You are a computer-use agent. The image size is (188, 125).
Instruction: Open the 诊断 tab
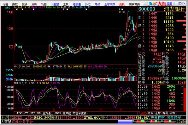(173, 113)
